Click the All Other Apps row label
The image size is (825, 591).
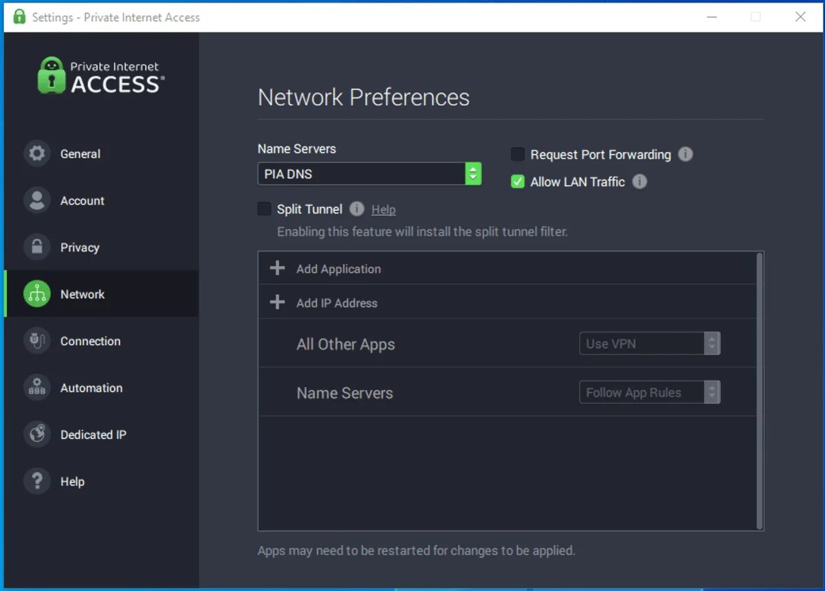tap(346, 344)
